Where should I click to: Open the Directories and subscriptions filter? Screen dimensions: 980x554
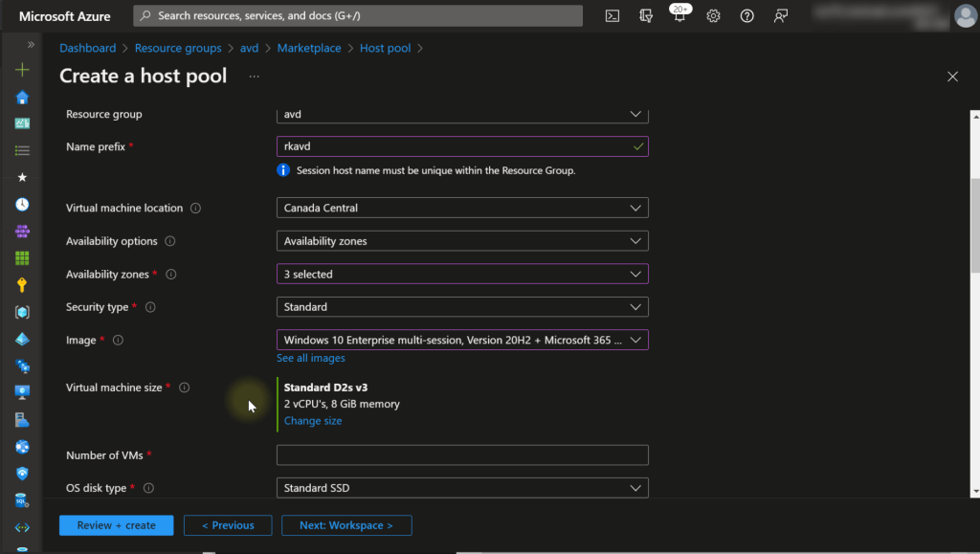646,16
